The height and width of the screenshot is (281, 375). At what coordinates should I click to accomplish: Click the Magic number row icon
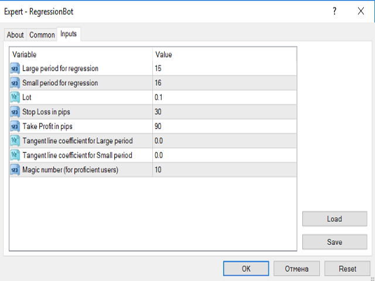(15, 170)
